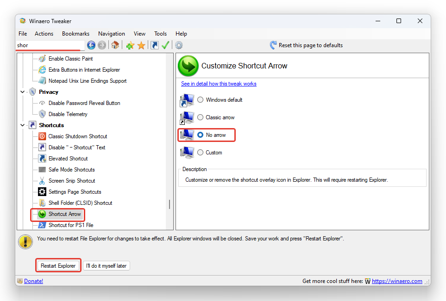Click the search box containing shor

pyautogui.click(x=50, y=45)
